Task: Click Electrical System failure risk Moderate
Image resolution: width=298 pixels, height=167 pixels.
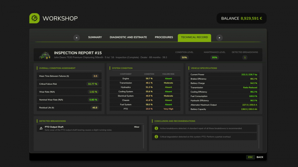Action: (168, 96)
